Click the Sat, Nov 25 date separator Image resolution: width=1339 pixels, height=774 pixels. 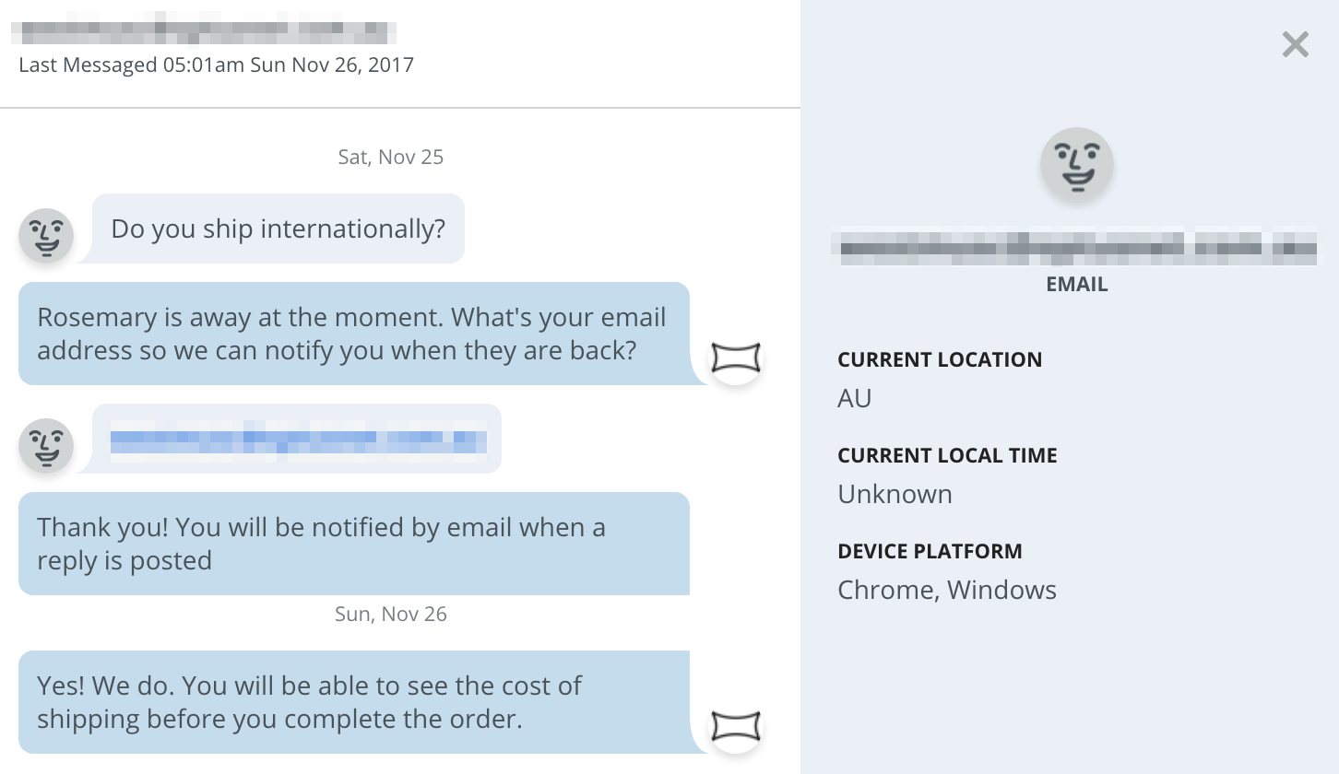390,157
